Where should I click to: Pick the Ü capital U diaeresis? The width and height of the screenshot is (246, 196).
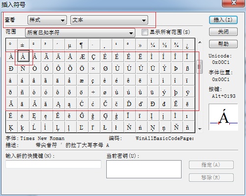click(x=153, y=68)
